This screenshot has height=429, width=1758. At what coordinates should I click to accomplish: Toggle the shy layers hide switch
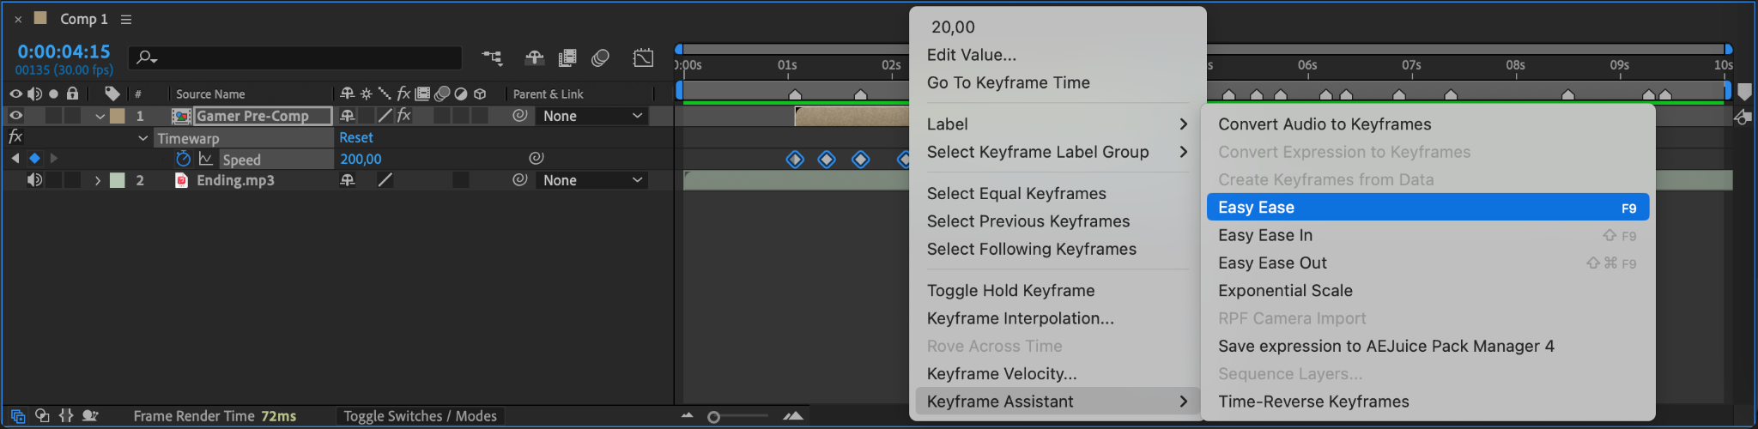534,57
